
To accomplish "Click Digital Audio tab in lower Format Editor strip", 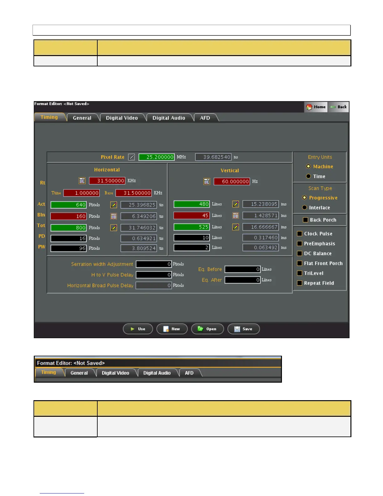I will 157,373.
